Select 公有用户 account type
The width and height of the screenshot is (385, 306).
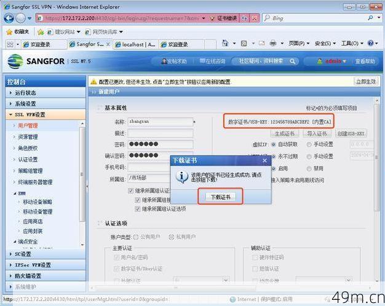[x=135, y=237]
